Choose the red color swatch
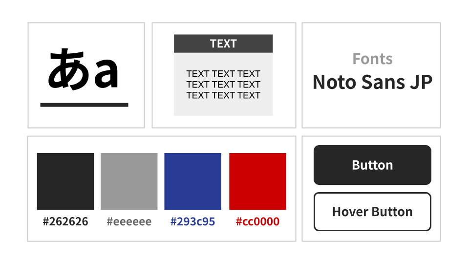Image resolution: width=469 pixels, height=264 pixels. pyautogui.click(x=257, y=181)
